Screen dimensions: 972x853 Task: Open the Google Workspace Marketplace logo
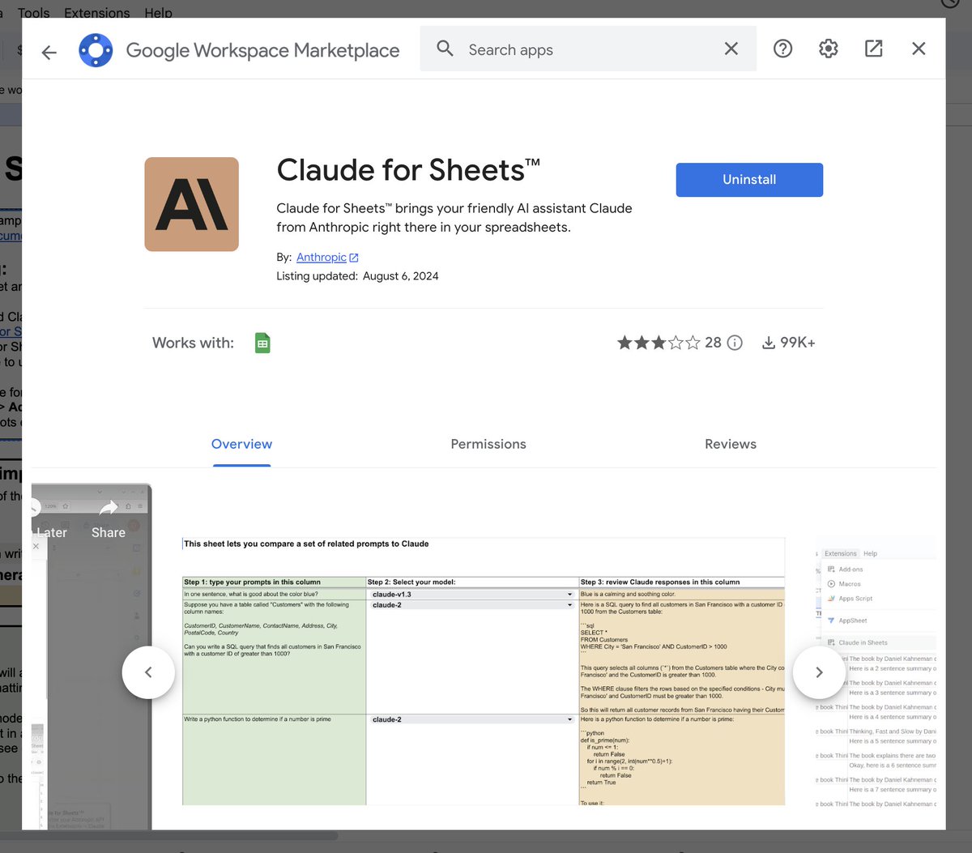click(x=96, y=49)
